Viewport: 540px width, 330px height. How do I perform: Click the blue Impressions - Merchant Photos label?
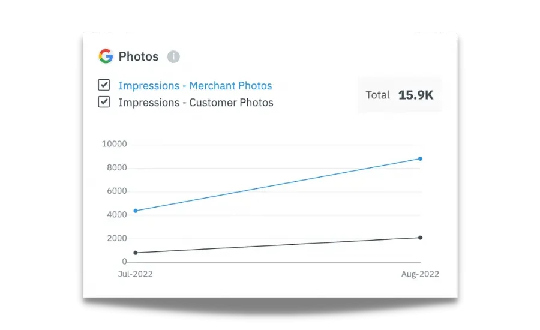click(x=195, y=86)
